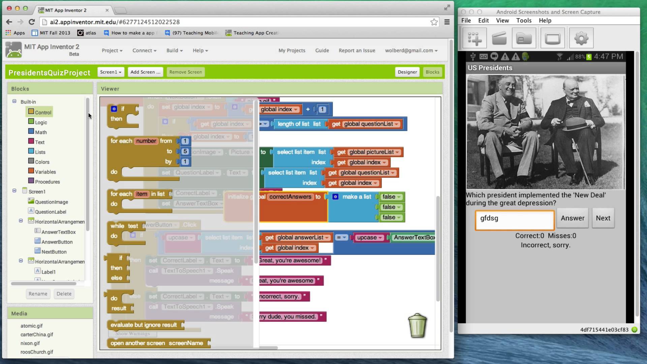Open the Text blocks category
Screen dimensions: 647x364
point(36,142)
